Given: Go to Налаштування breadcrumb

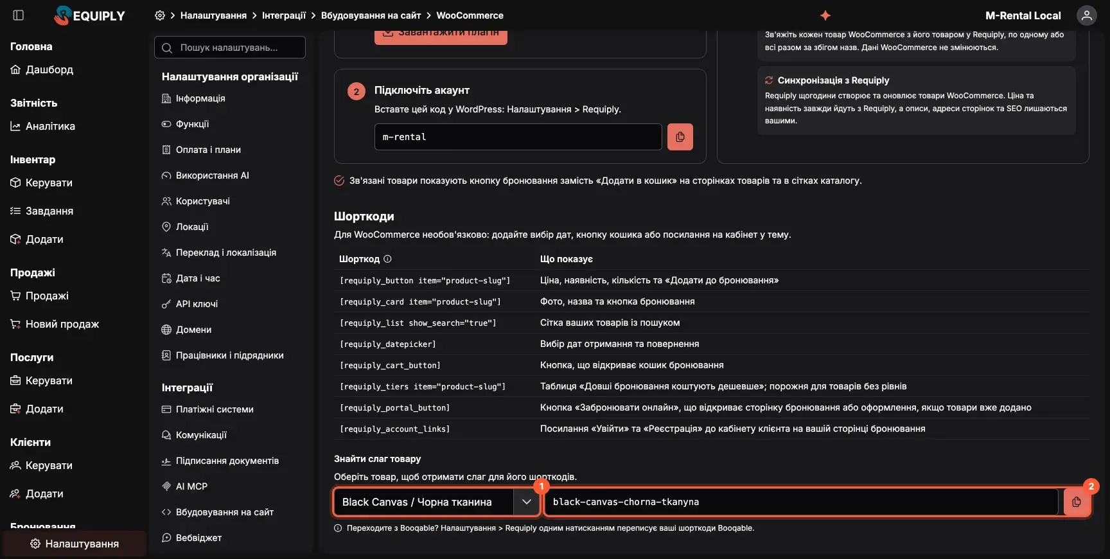Looking at the screenshot, I should coord(213,15).
